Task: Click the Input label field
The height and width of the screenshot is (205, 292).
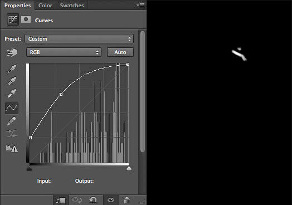Action: tap(45, 181)
